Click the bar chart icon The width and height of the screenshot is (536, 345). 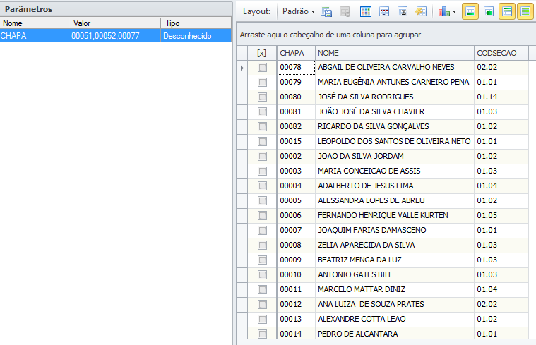point(443,11)
